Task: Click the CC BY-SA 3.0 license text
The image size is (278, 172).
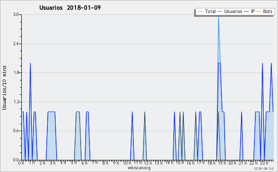Action: 264,168
